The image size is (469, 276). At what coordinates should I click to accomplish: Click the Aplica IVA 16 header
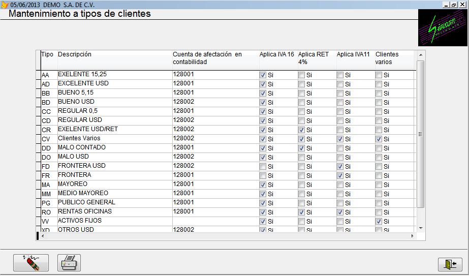click(x=278, y=60)
